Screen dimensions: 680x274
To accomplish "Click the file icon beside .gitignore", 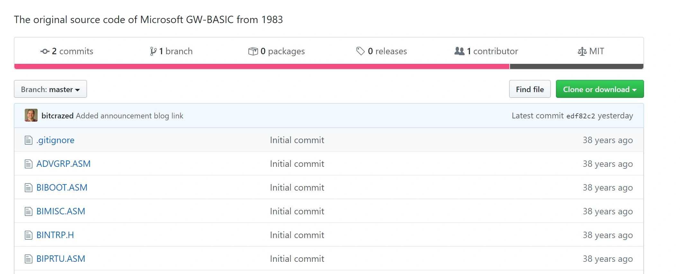I will pyautogui.click(x=29, y=140).
